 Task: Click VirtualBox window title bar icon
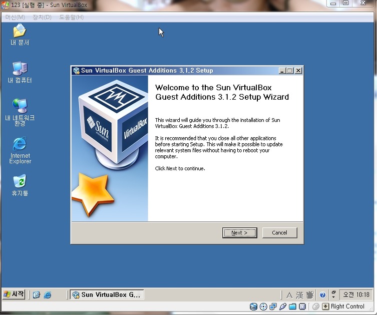5,5
